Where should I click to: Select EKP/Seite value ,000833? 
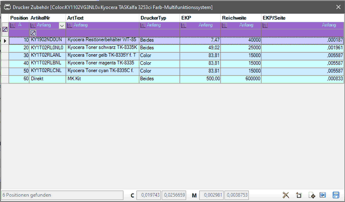click(303, 79)
